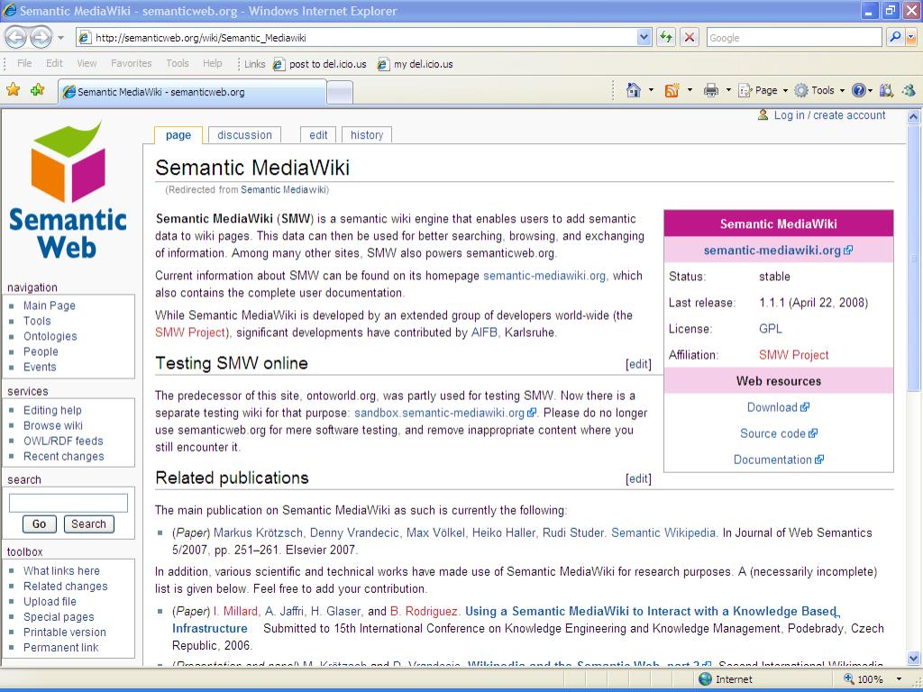Click the Documentation link in infobox
Viewport: 923px width, 692px height.
coord(778,460)
